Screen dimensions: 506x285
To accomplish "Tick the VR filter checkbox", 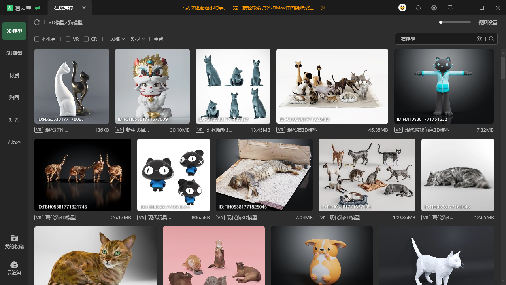I will pyautogui.click(x=68, y=39).
